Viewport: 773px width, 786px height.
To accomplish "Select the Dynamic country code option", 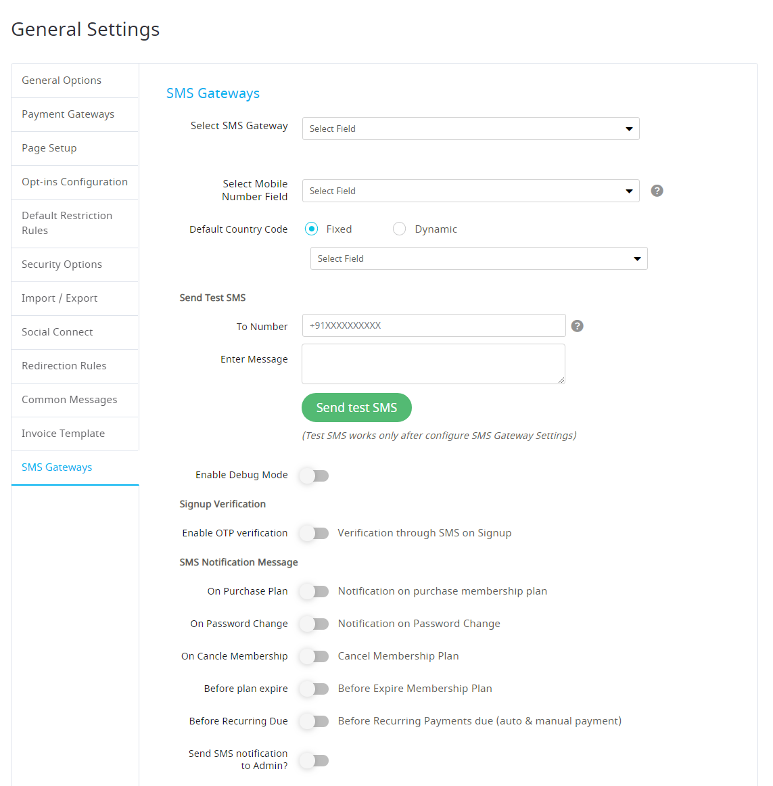I will coord(399,229).
